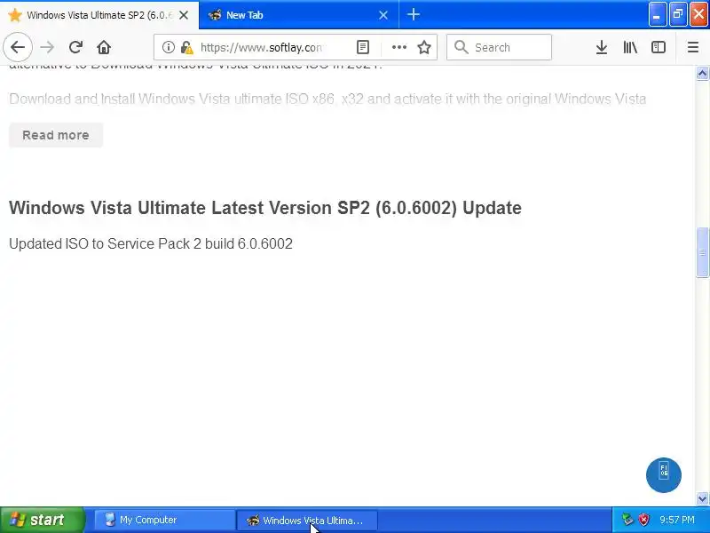Viewport: 710px width, 533px height.
Task: Click the forward navigation arrow
Action: click(x=47, y=47)
